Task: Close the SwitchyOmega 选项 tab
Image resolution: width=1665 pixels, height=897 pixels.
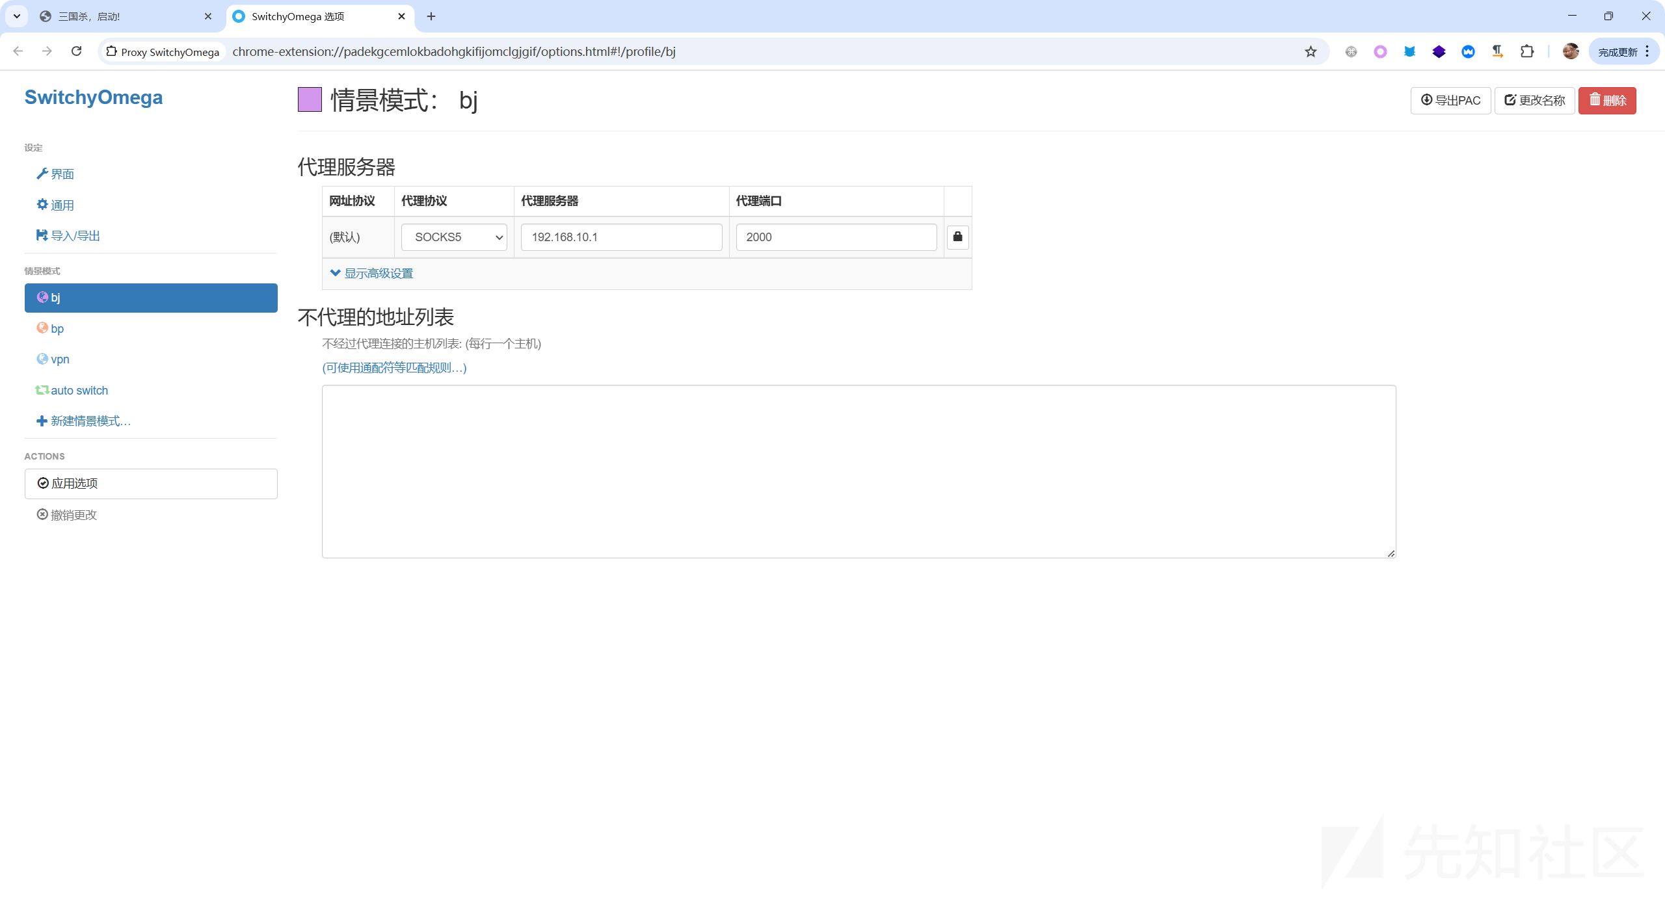Action: pyautogui.click(x=401, y=16)
